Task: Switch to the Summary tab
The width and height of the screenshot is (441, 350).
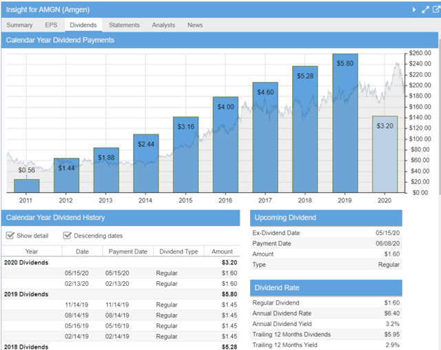Action: pyautogui.click(x=19, y=25)
